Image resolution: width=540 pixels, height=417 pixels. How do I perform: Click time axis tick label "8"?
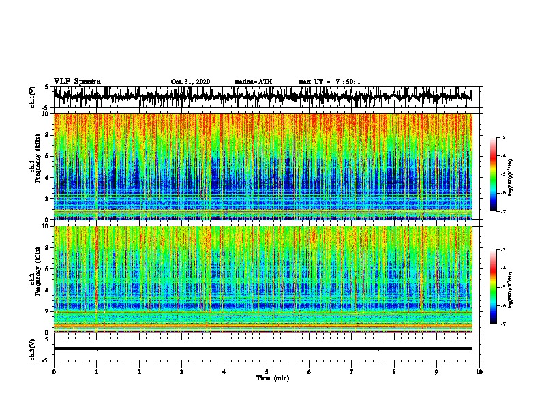click(394, 372)
